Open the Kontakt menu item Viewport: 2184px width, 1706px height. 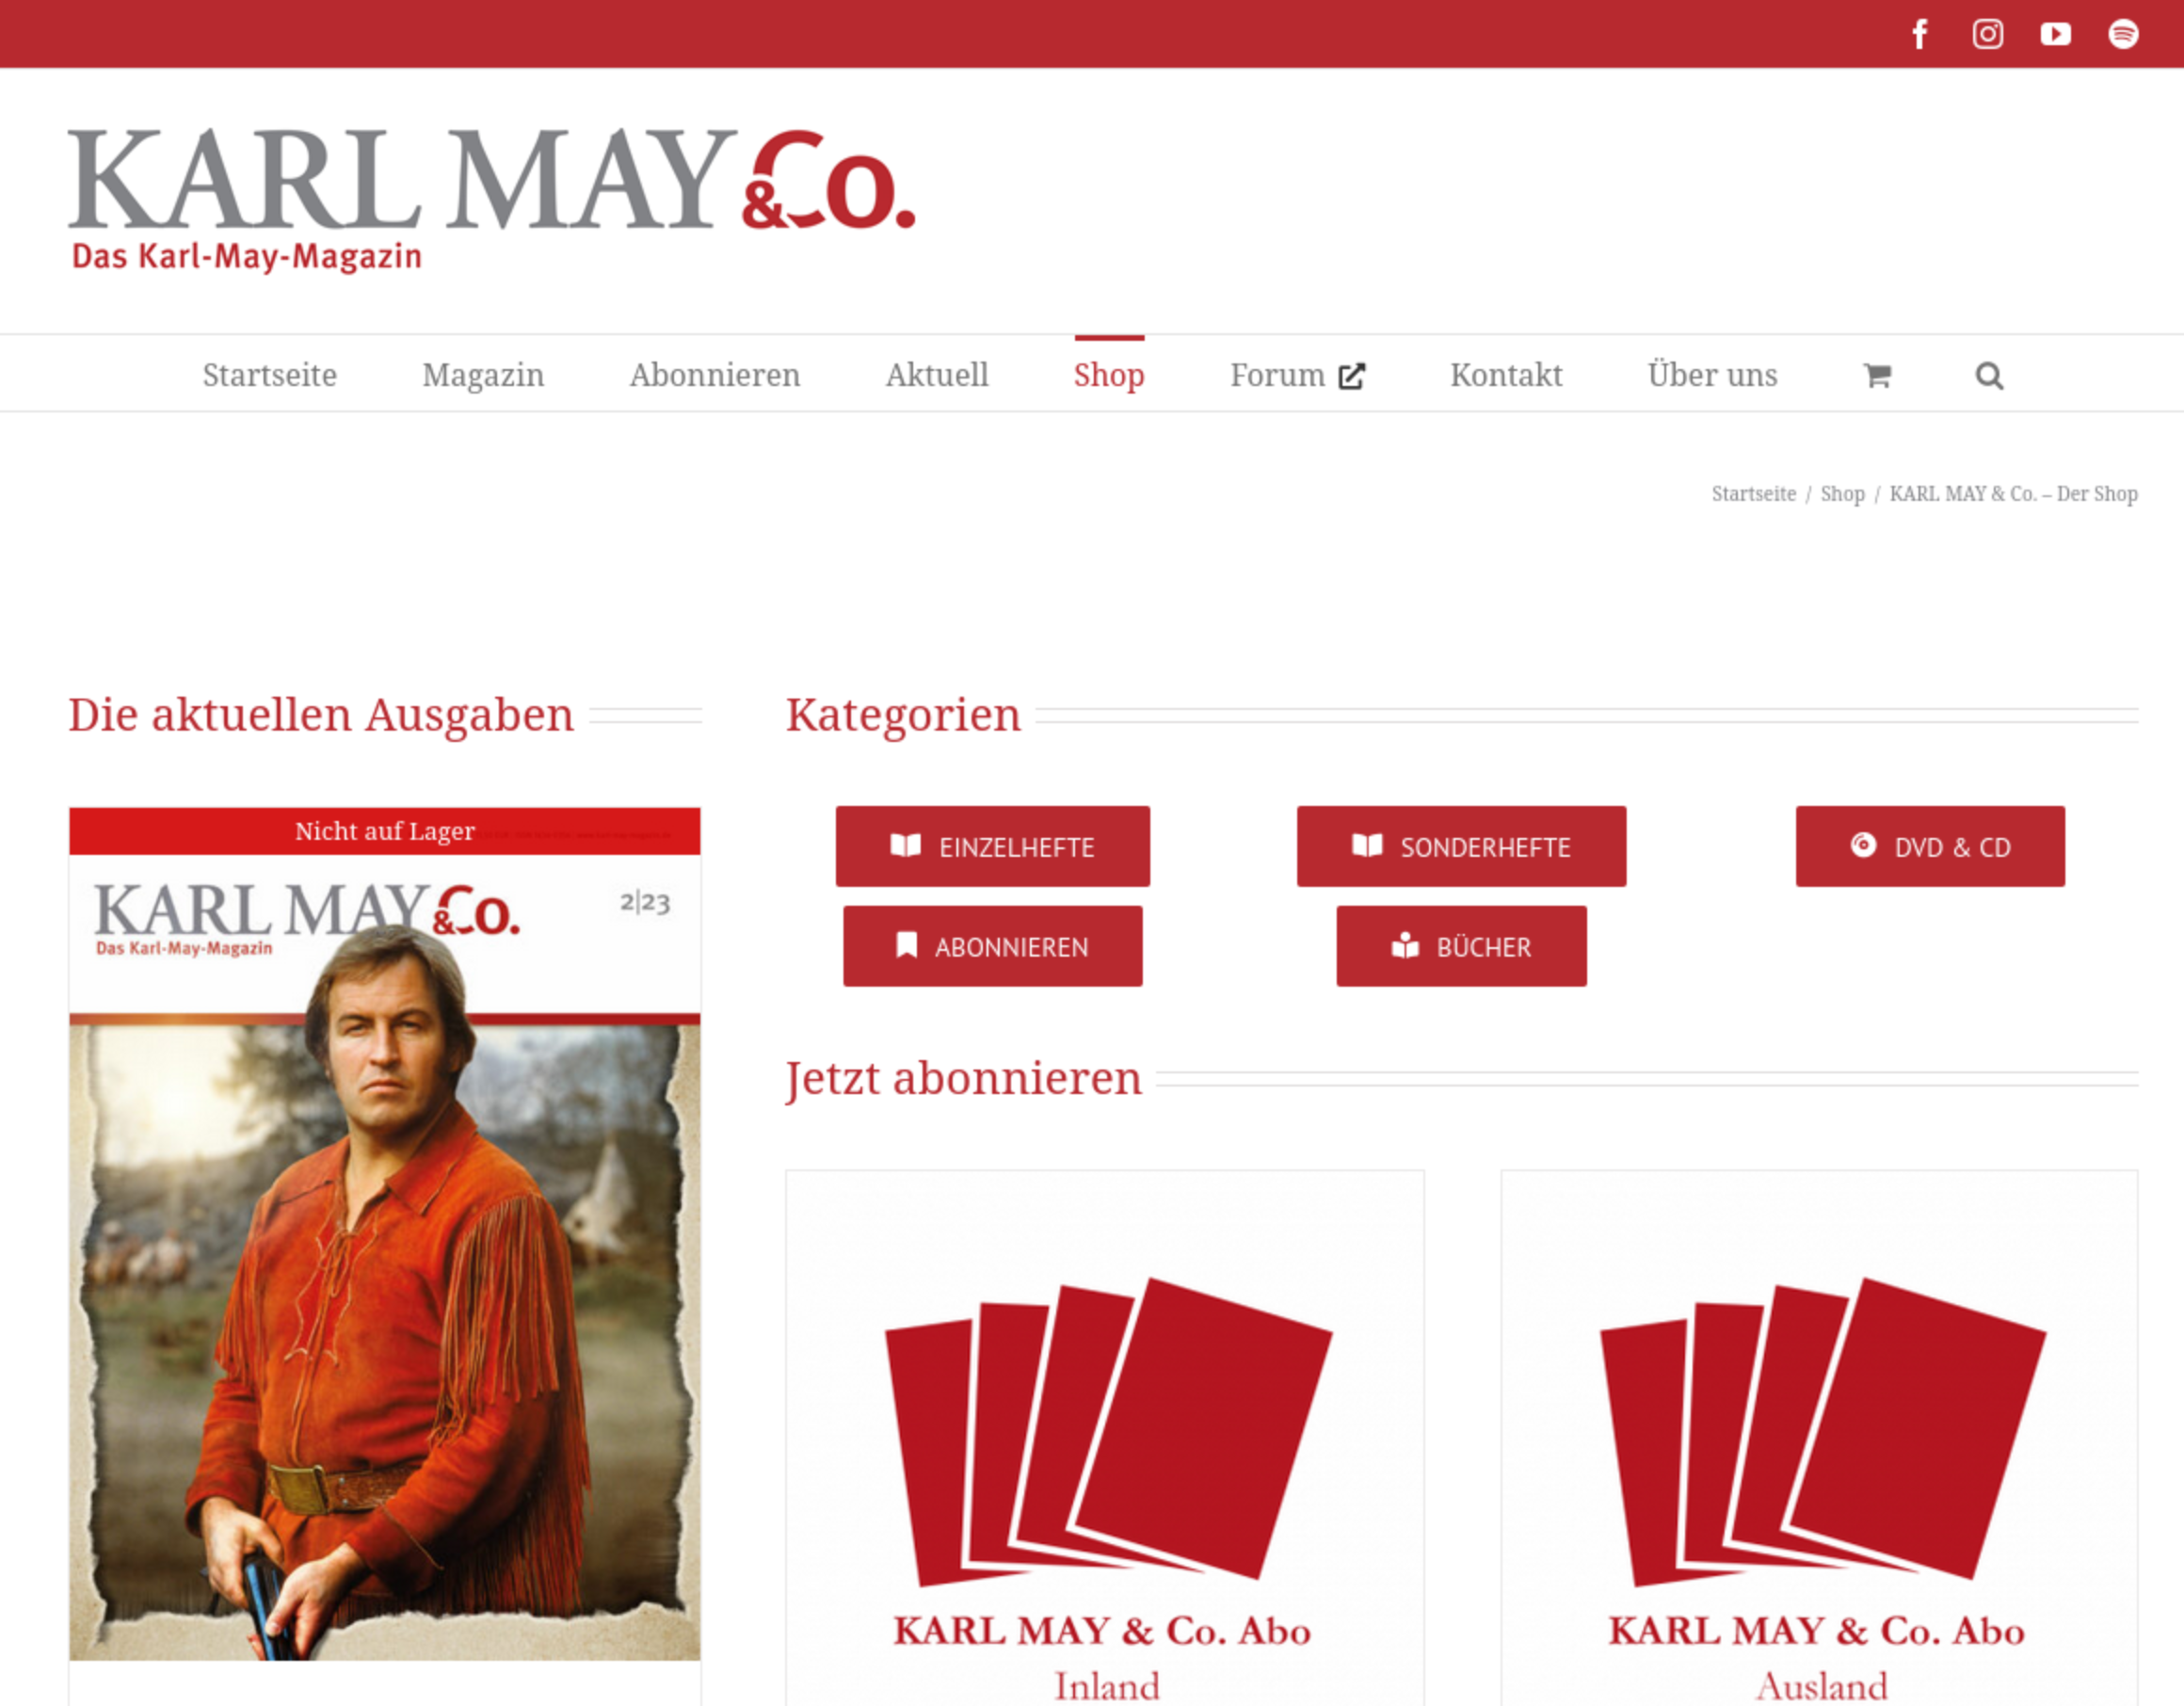1506,375
